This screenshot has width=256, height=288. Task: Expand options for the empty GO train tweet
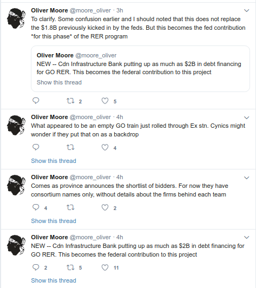(x=246, y=117)
